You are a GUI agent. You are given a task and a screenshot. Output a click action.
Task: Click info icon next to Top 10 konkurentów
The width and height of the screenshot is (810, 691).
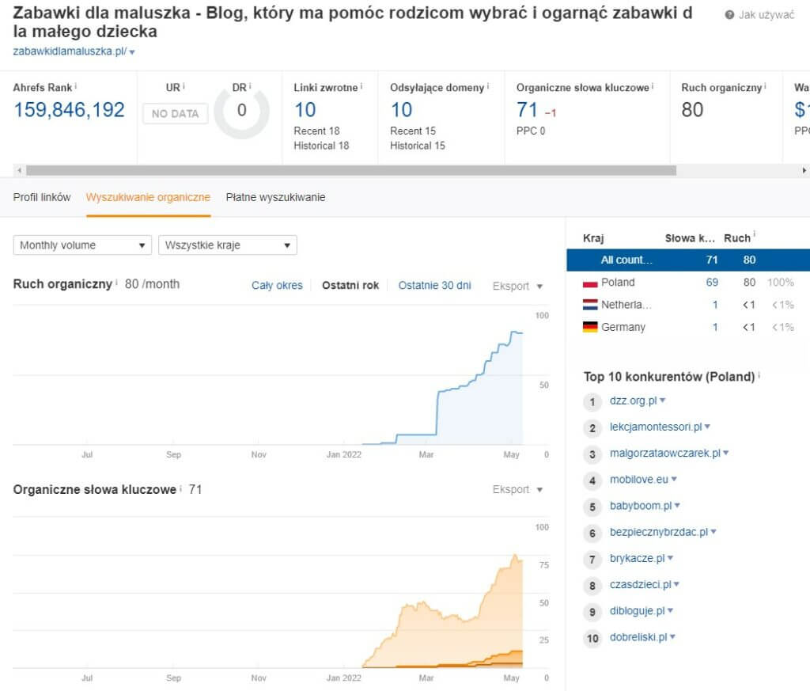[x=759, y=374]
